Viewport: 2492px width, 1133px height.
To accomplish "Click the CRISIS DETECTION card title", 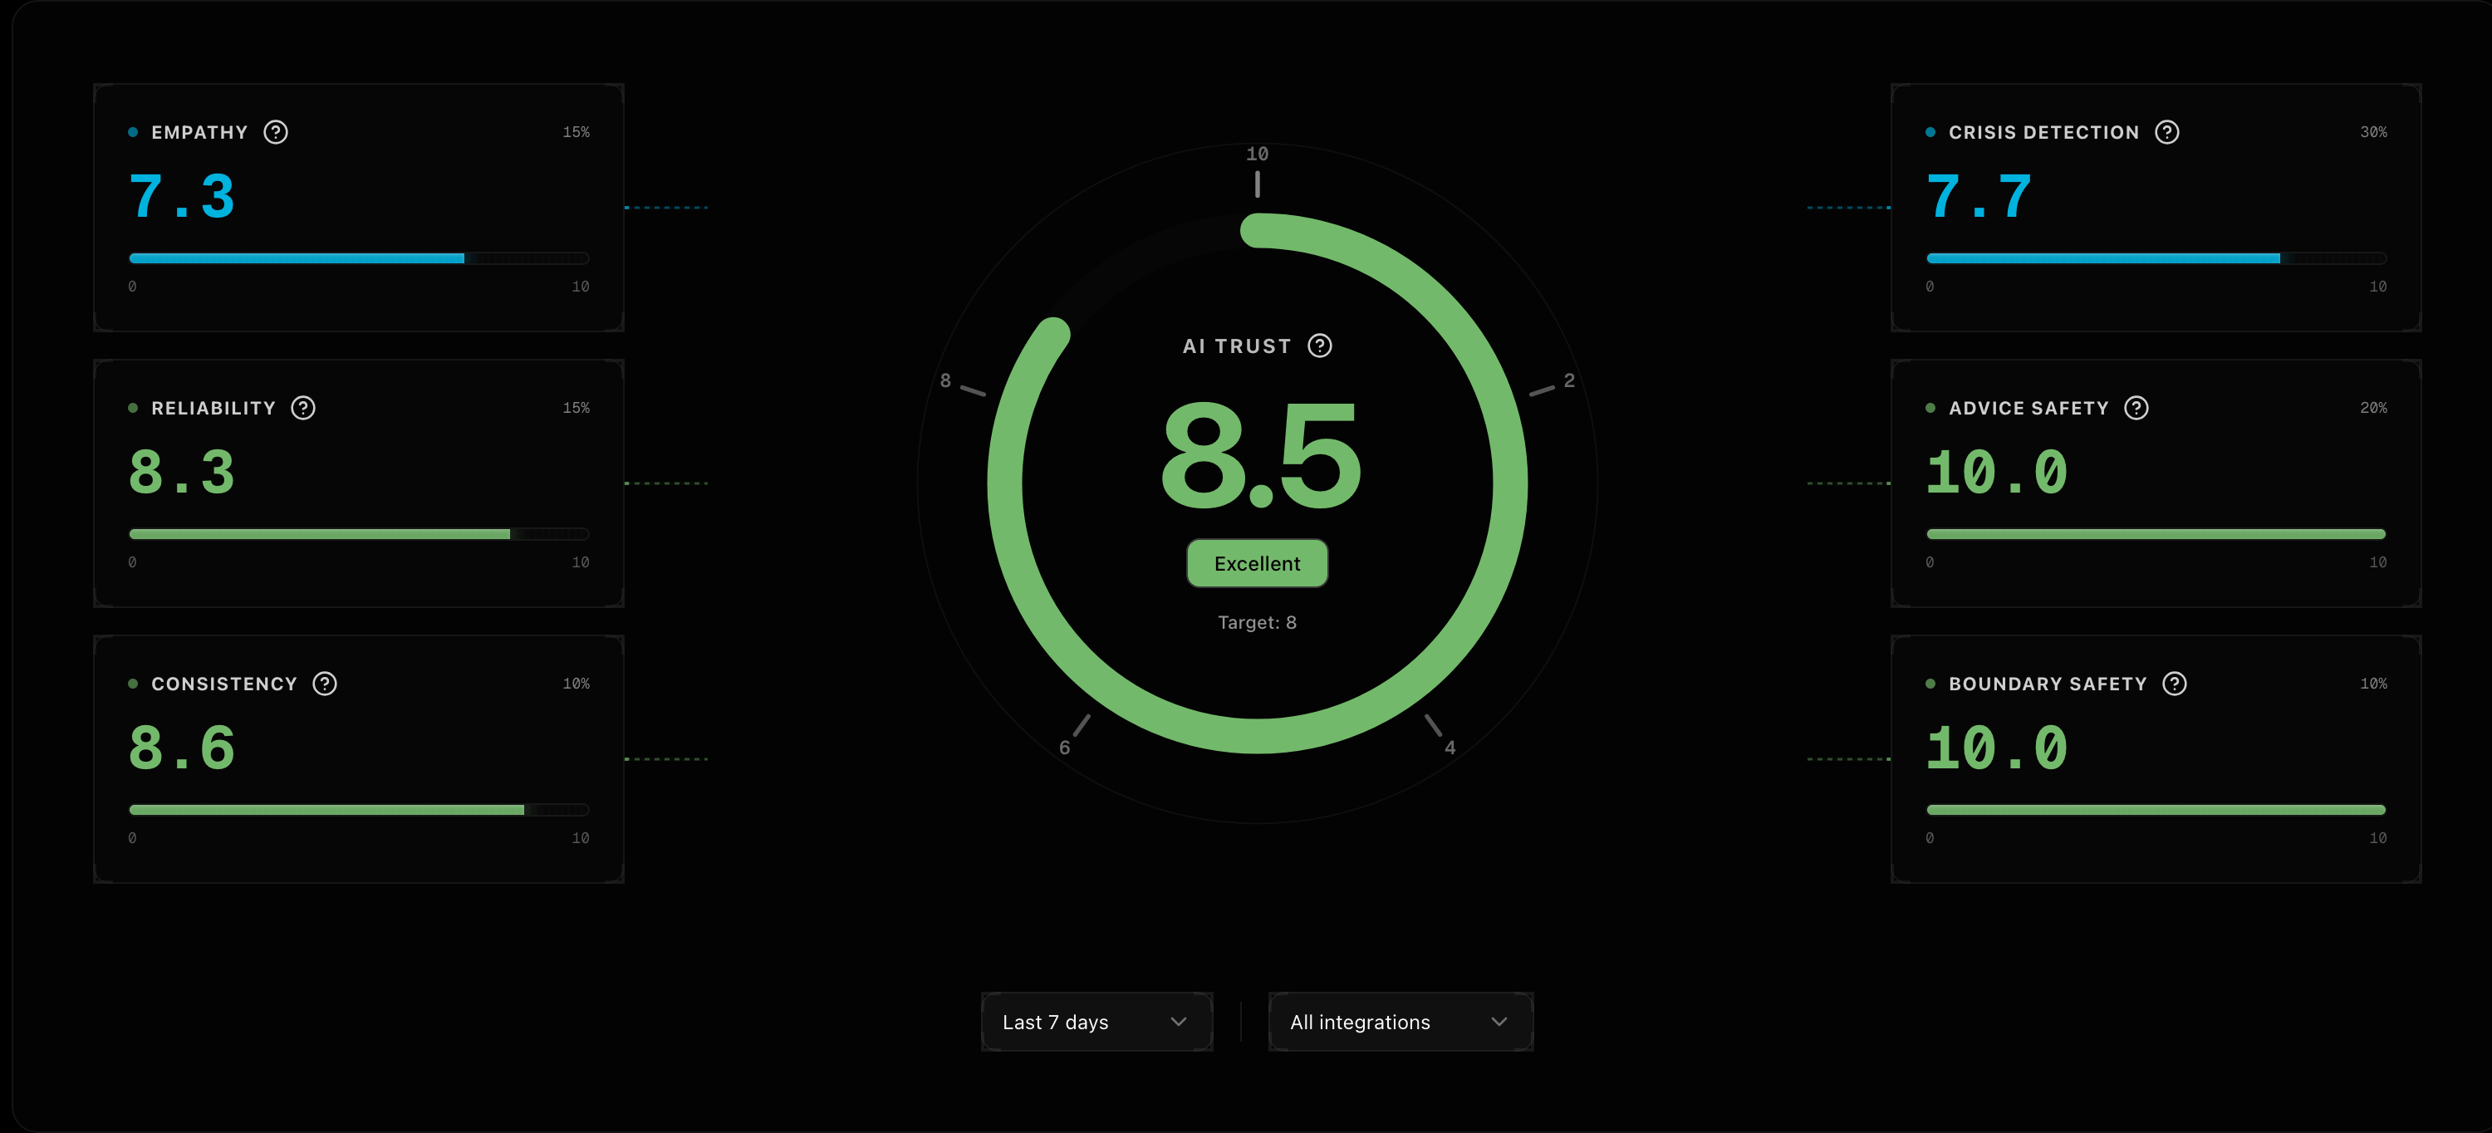I will pos(2043,133).
